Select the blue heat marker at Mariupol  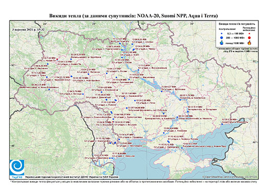[x=222, y=124]
